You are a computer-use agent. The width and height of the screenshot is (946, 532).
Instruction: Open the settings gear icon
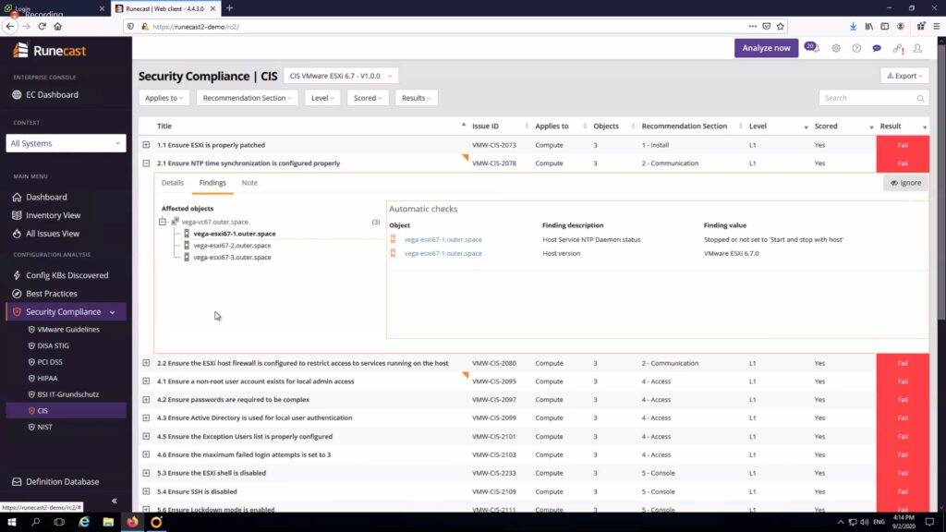pos(835,48)
